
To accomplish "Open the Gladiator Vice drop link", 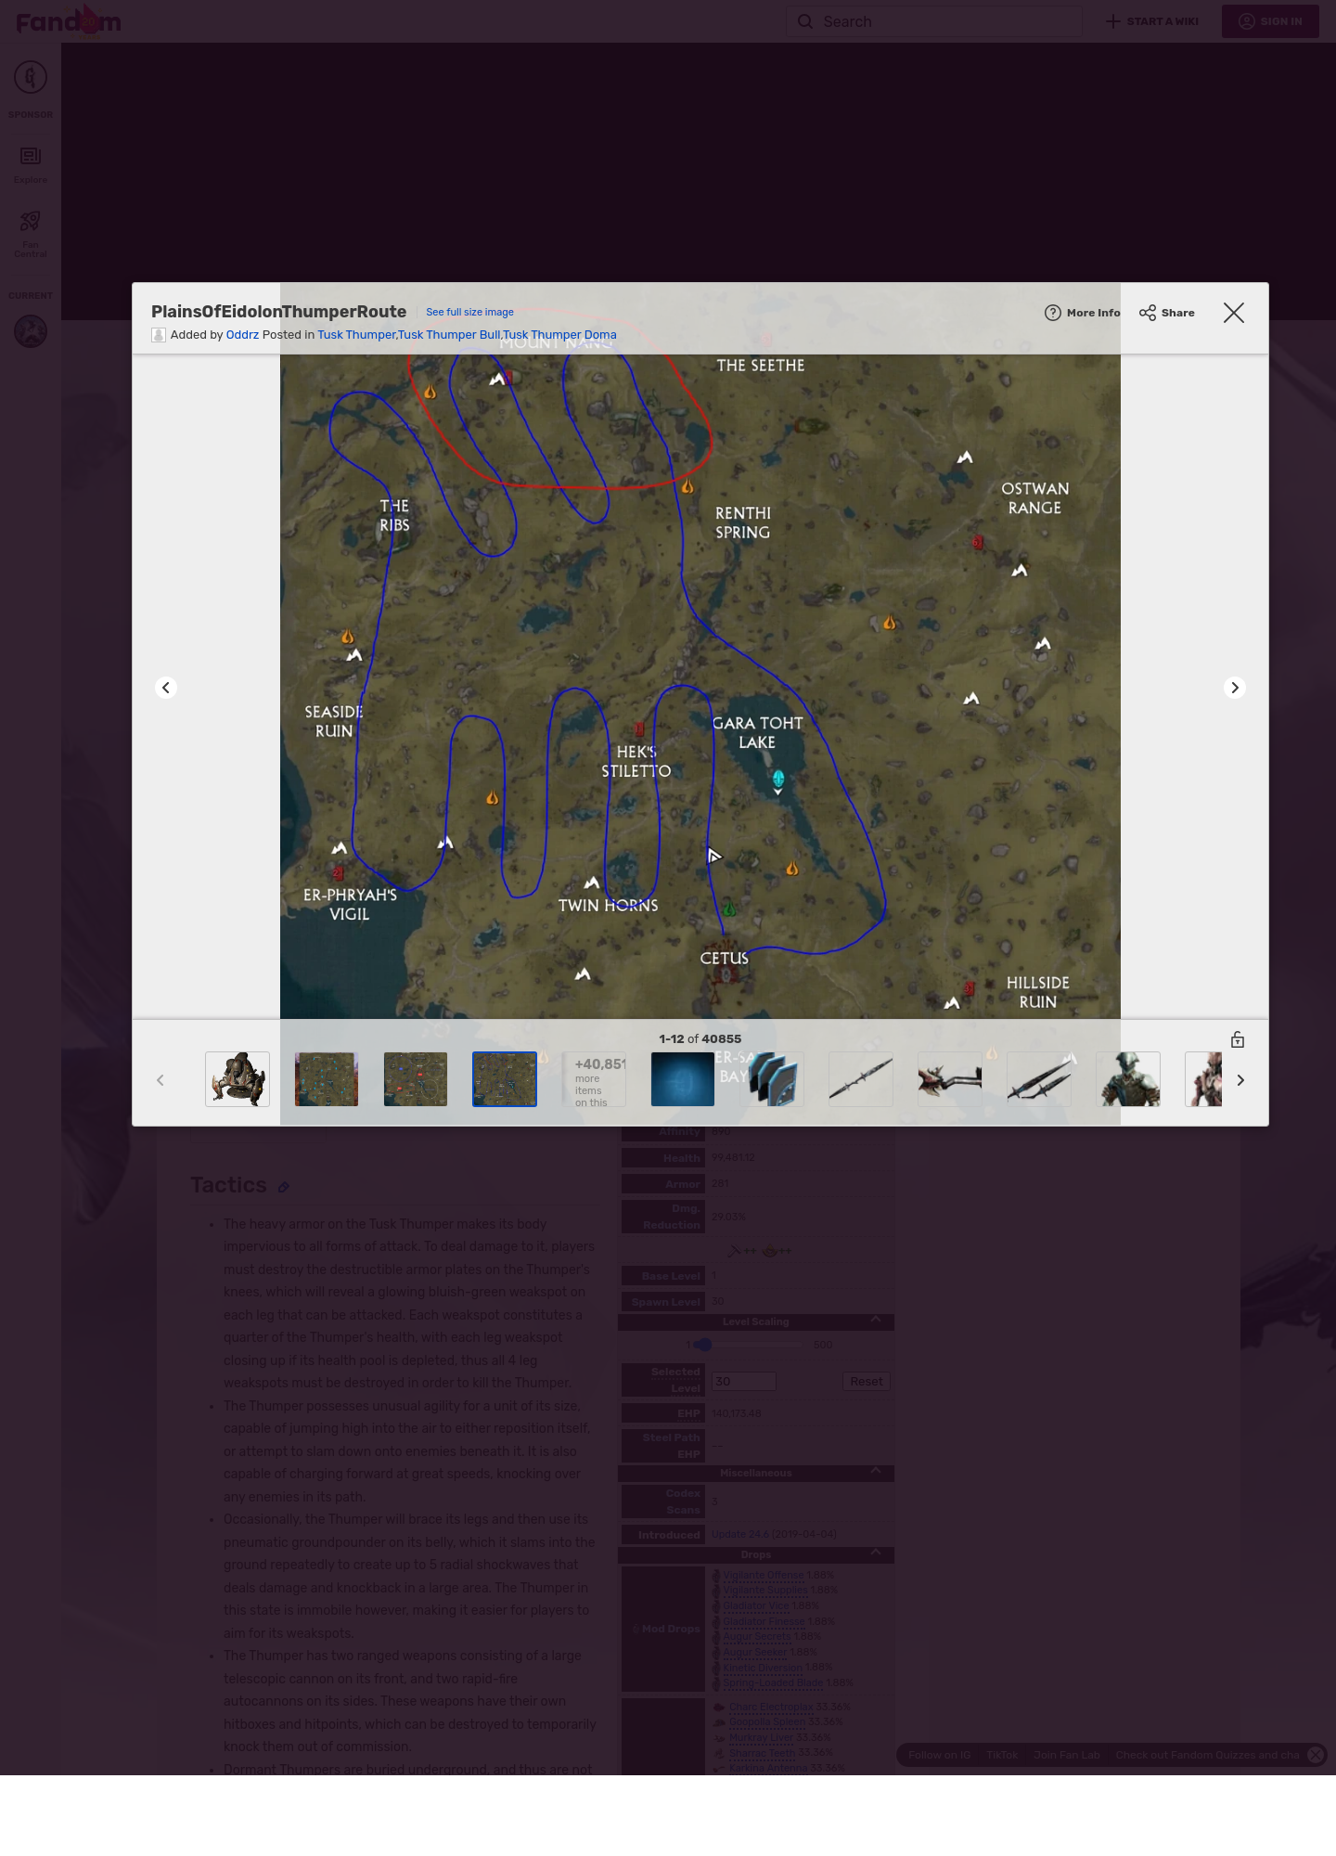I will (x=756, y=1606).
